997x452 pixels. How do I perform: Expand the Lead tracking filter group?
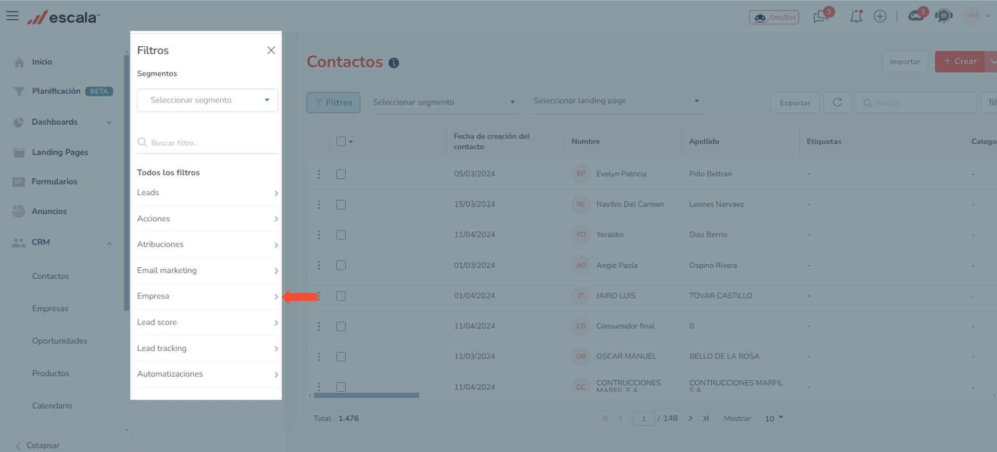(x=207, y=348)
